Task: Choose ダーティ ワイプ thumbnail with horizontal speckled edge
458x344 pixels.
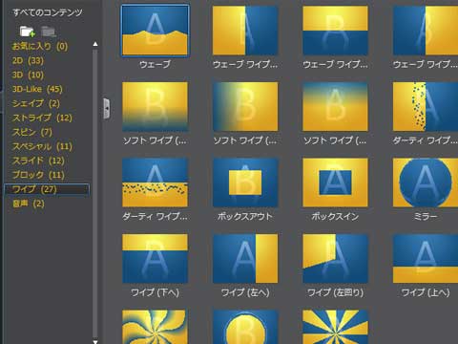Action: [x=155, y=183]
